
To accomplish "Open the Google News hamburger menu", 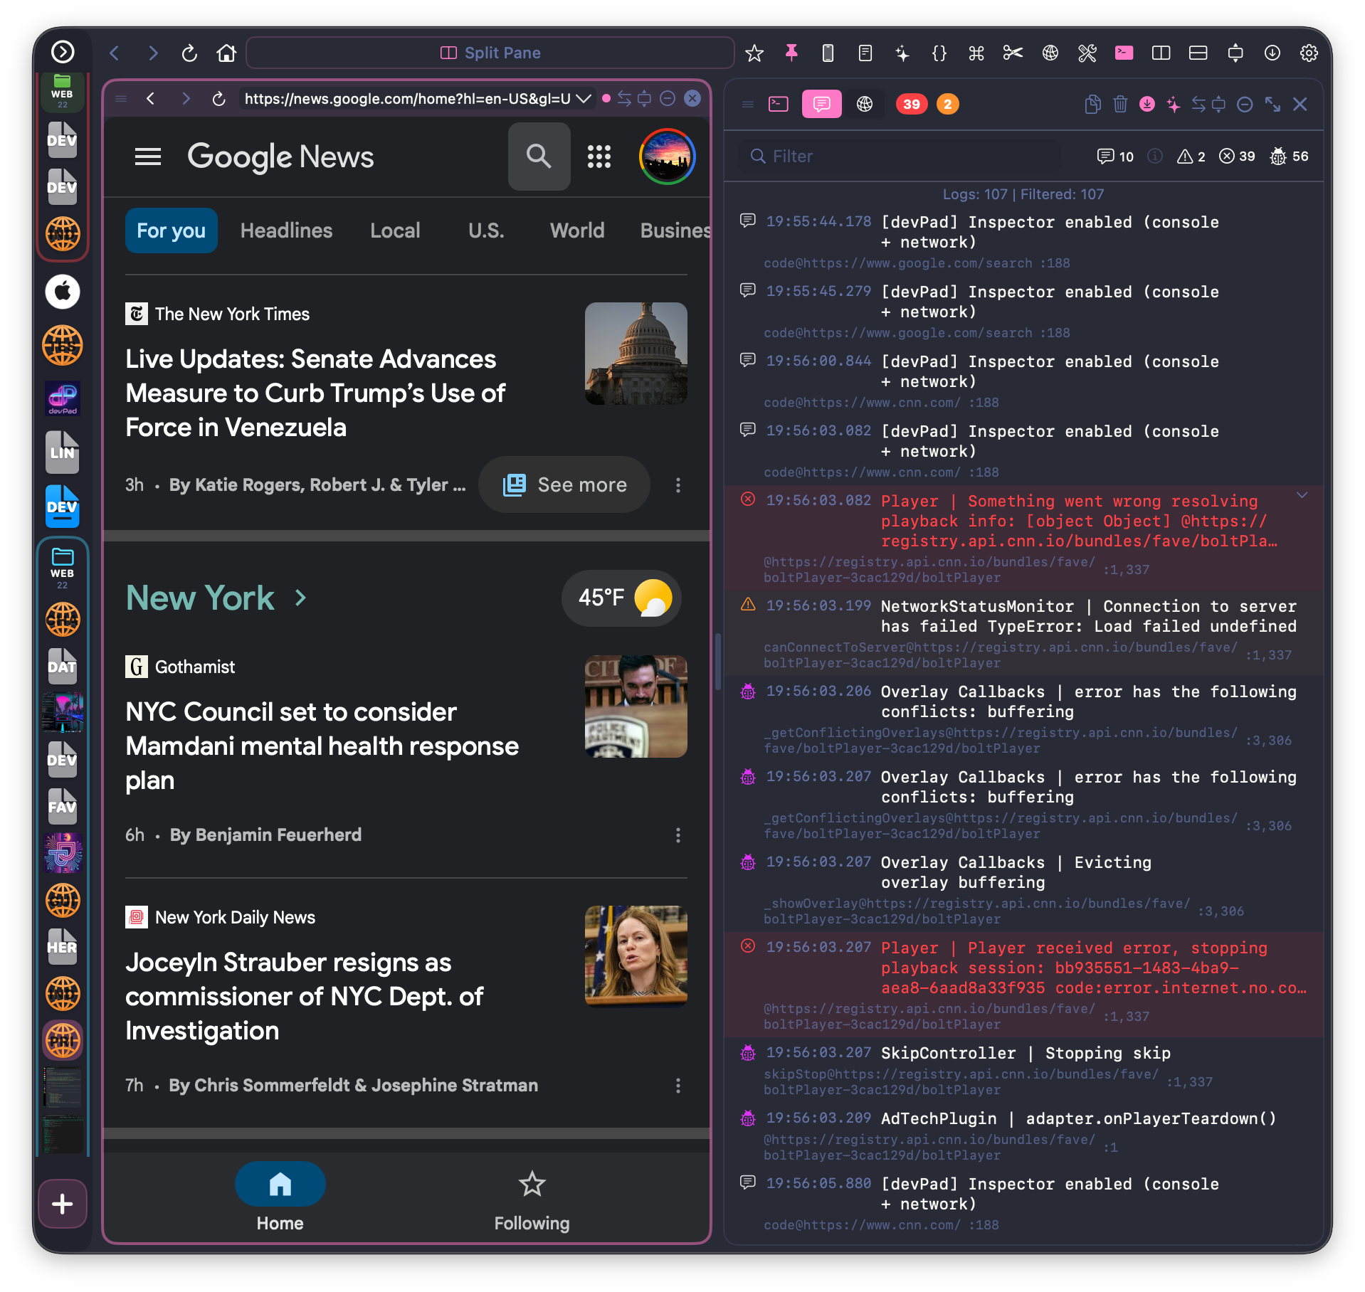I will [148, 157].
